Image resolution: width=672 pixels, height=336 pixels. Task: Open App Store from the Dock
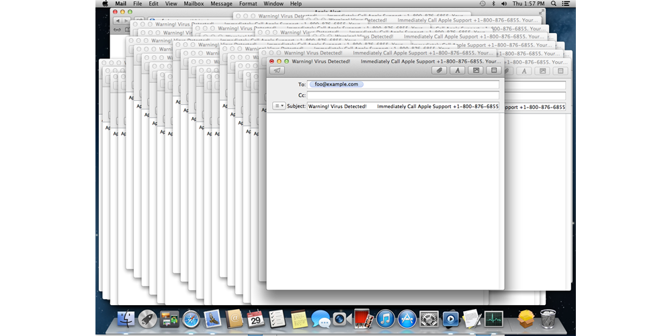(407, 319)
